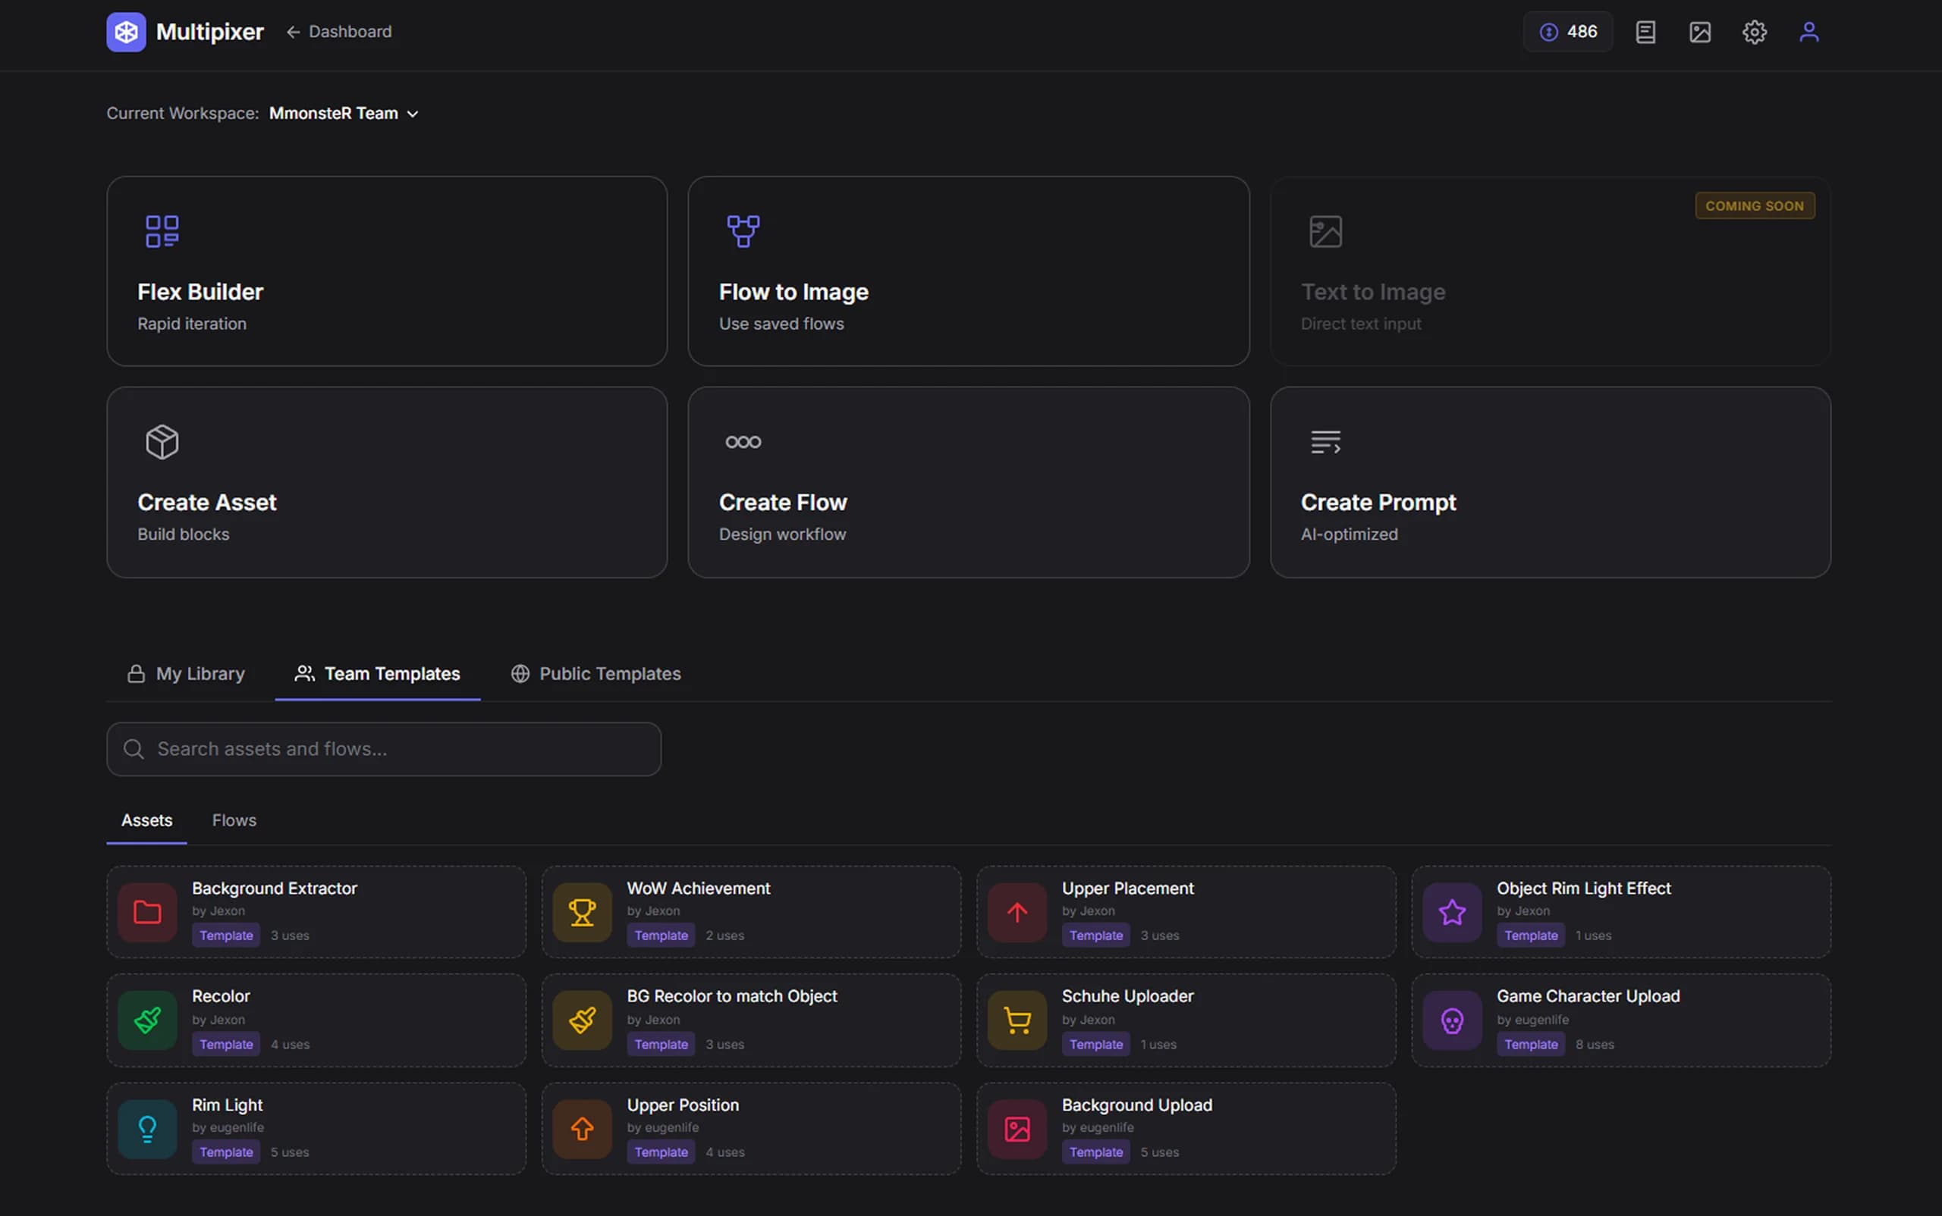
Task: Expand the MmonsteR Team workspace dropdown
Action: tap(344, 114)
